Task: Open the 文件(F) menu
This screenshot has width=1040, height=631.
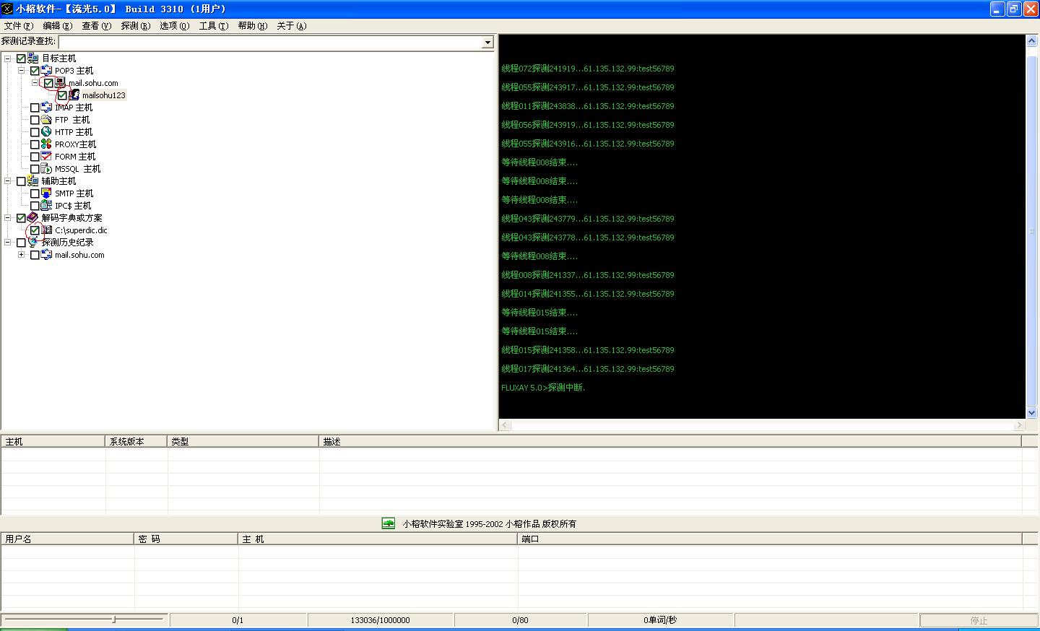Action: [17, 26]
